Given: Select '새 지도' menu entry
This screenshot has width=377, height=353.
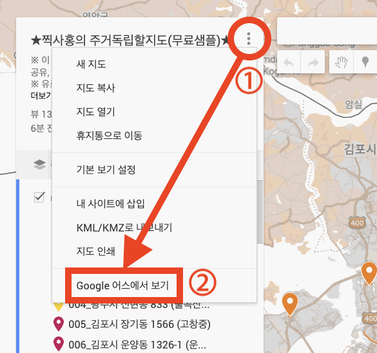Looking at the screenshot, I should coord(154,64).
